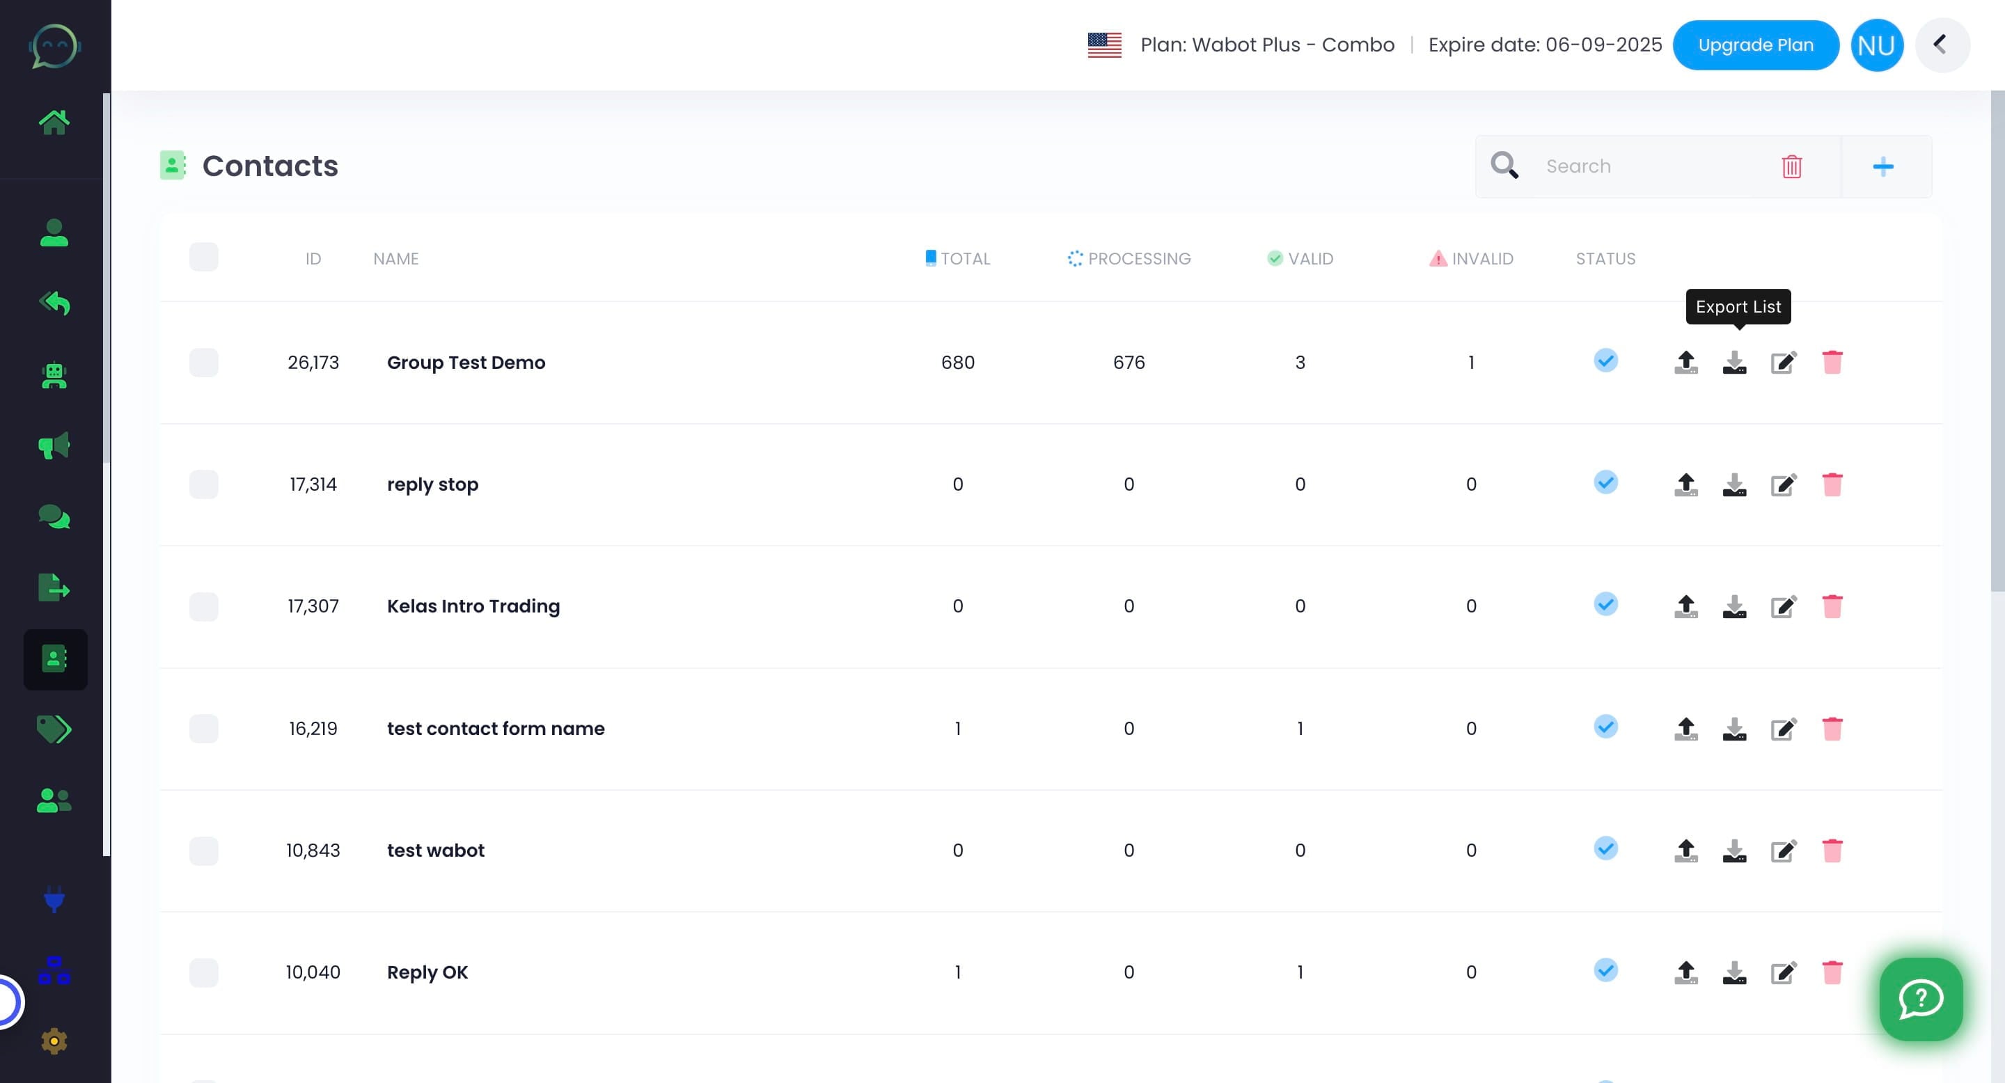This screenshot has width=2005, height=1083.
Task: Delete the test wabot contact list
Action: click(x=1832, y=851)
